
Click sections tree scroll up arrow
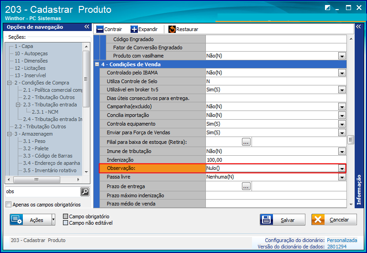pos(86,47)
